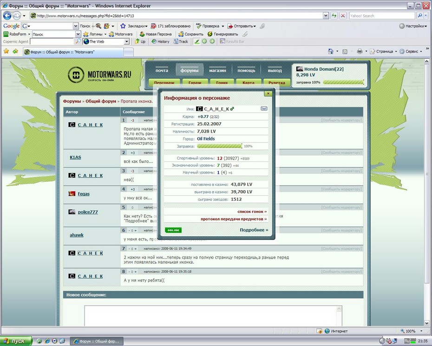
Task: Go to the browser Home page icon
Action: click(x=331, y=51)
